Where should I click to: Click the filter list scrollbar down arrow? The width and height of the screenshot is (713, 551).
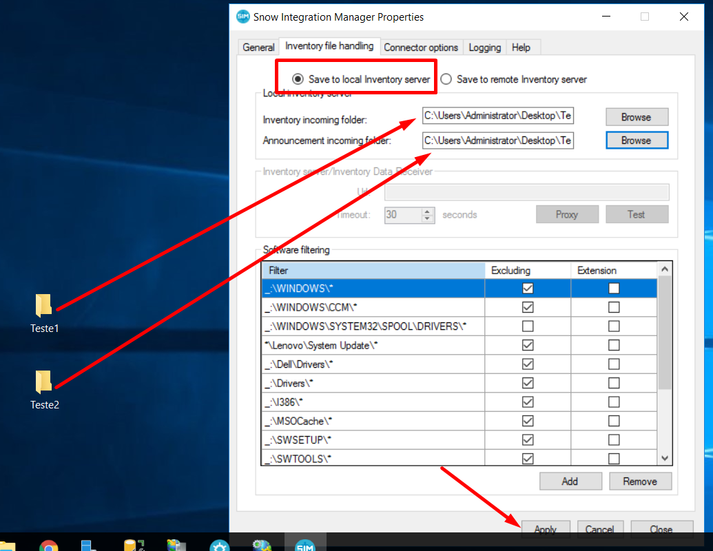(663, 457)
